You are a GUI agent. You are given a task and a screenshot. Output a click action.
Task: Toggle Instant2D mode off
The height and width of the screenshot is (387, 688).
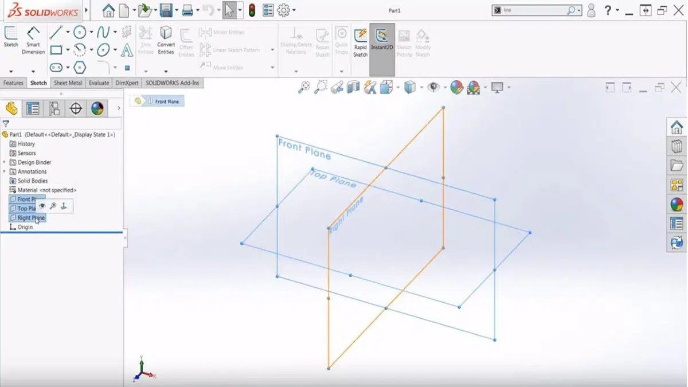coord(381,40)
